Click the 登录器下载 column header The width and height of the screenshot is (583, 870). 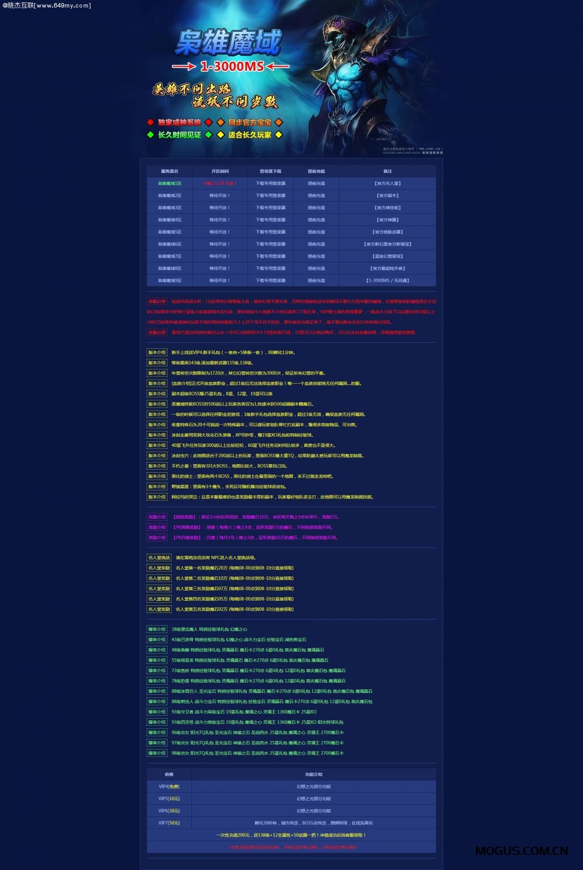(270, 172)
